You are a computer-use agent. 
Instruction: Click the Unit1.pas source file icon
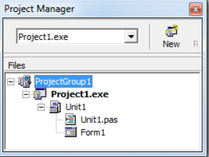click(x=70, y=119)
